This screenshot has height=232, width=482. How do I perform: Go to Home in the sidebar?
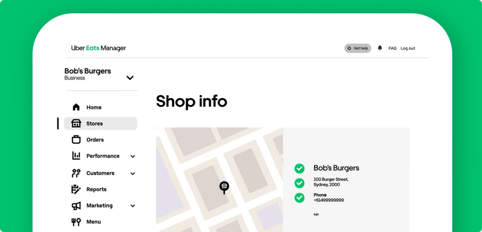pos(94,107)
